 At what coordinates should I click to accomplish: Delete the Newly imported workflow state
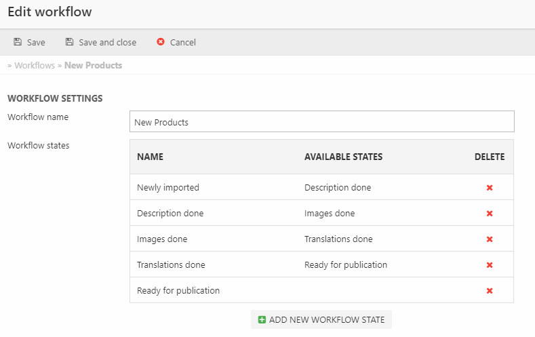click(490, 188)
